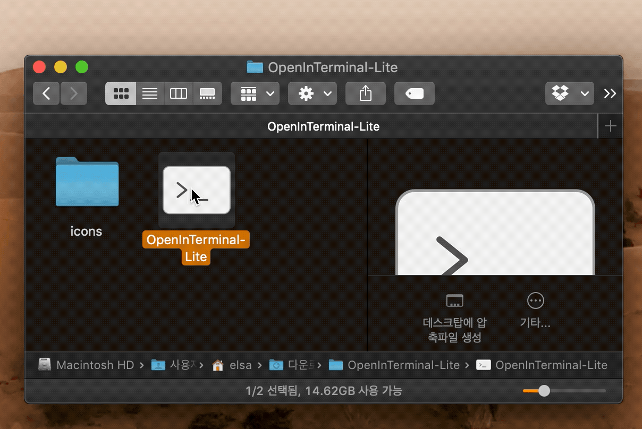The width and height of the screenshot is (642, 429).
Task: Click the 다운로드 folder in the path bar
Action: [x=292, y=365]
